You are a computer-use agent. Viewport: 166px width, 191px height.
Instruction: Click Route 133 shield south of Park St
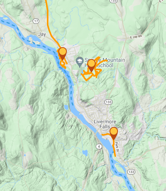tap(131, 172)
